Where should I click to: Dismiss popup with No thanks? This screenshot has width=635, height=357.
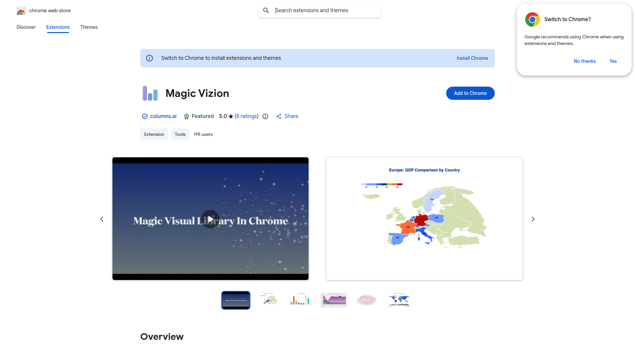point(584,61)
